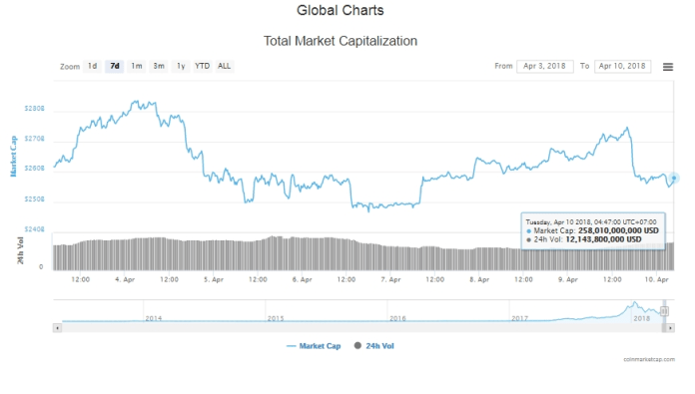
Task: Click the Global Charts heading
Action: tap(341, 10)
